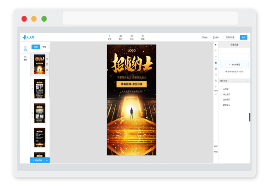Viewport: 270px width, 188px height.
Task: Save the project (保存)
Action: point(216,37)
